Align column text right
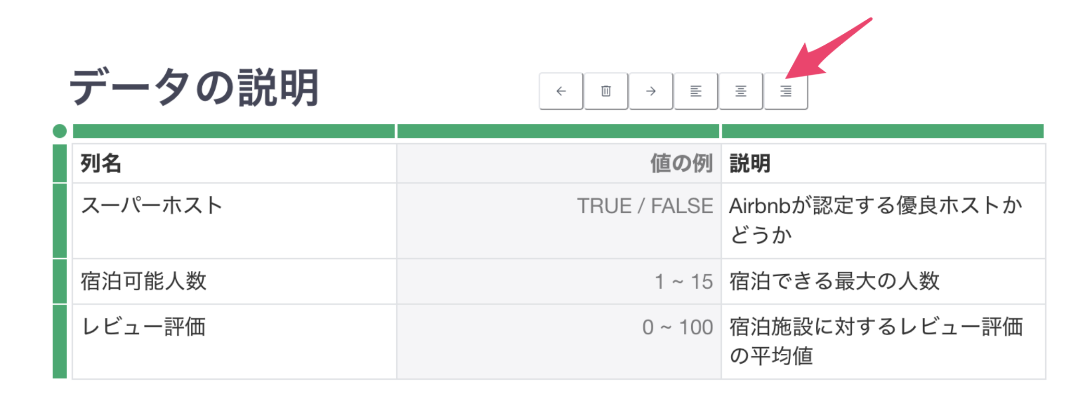This screenshot has height=410, width=1079. point(786,91)
